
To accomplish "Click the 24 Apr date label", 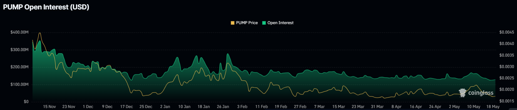I will tap(435, 107).
